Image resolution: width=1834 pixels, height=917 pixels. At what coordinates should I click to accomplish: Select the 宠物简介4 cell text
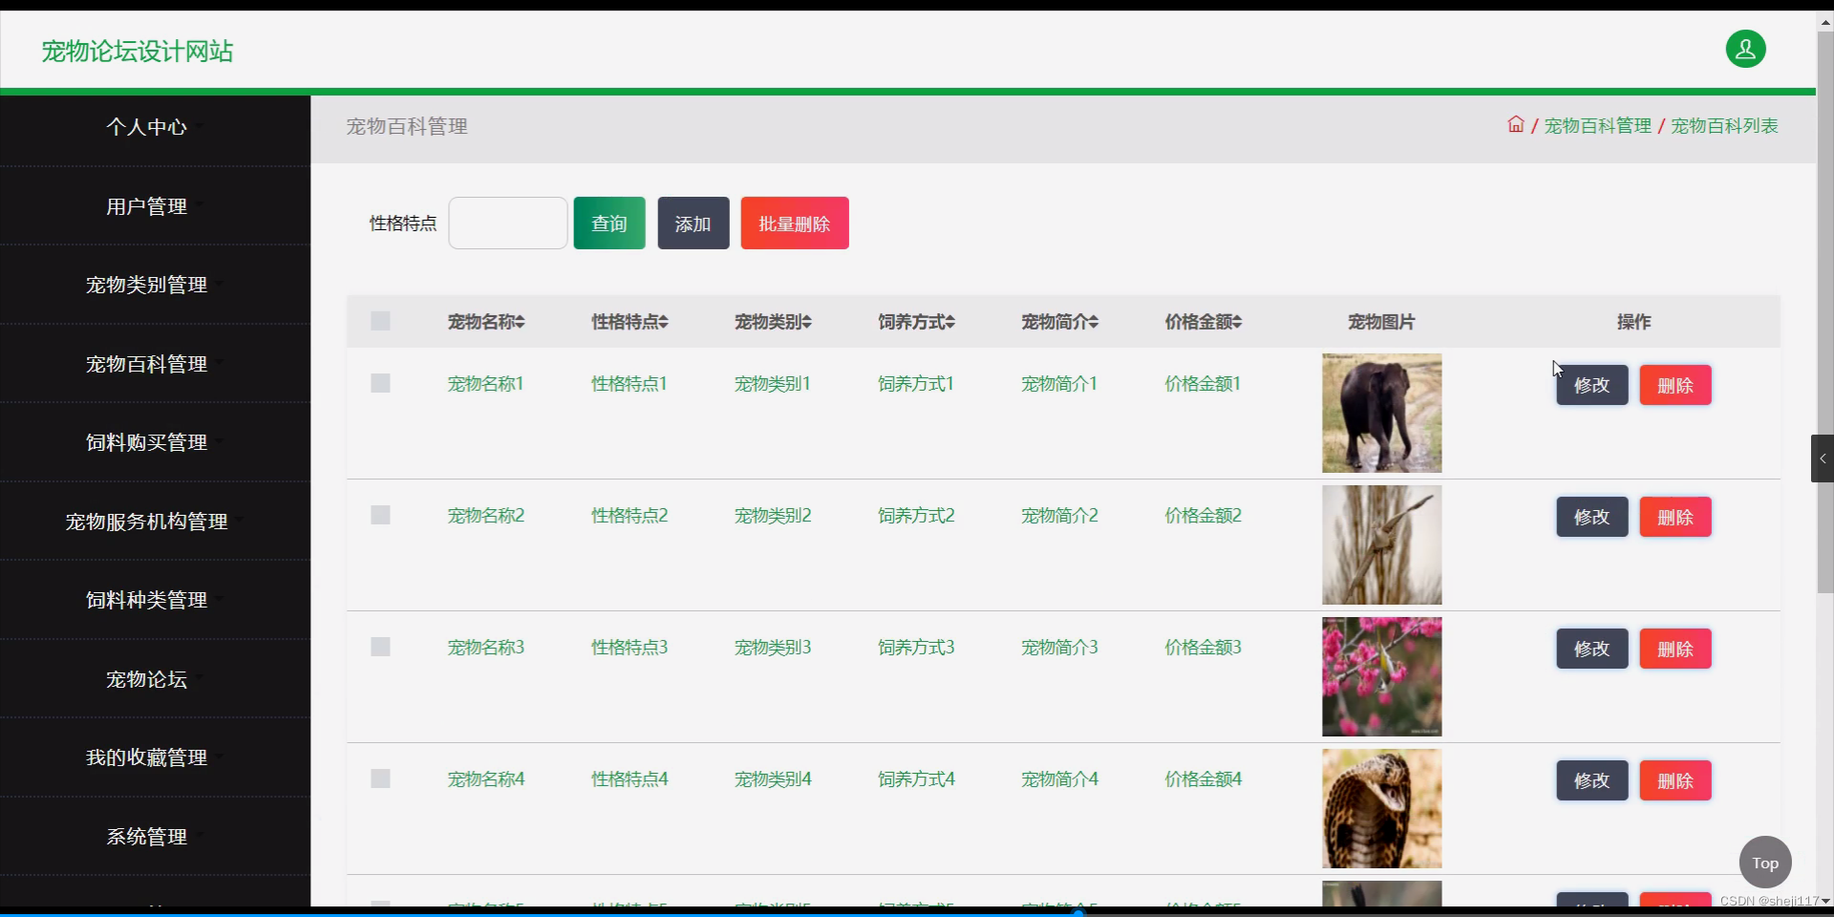click(1059, 779)
